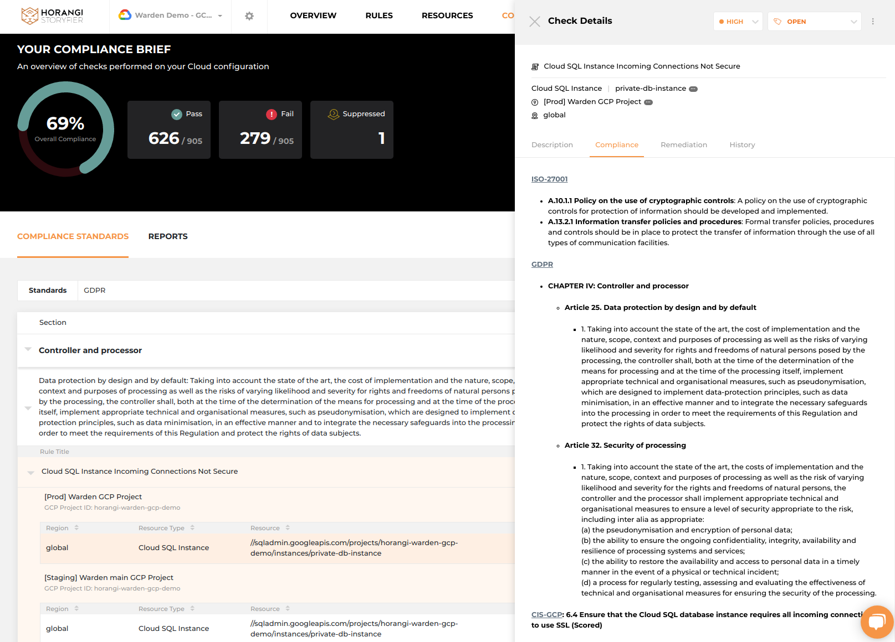Open the settings gear icon
895x642 pixels.
click(249, 16)
